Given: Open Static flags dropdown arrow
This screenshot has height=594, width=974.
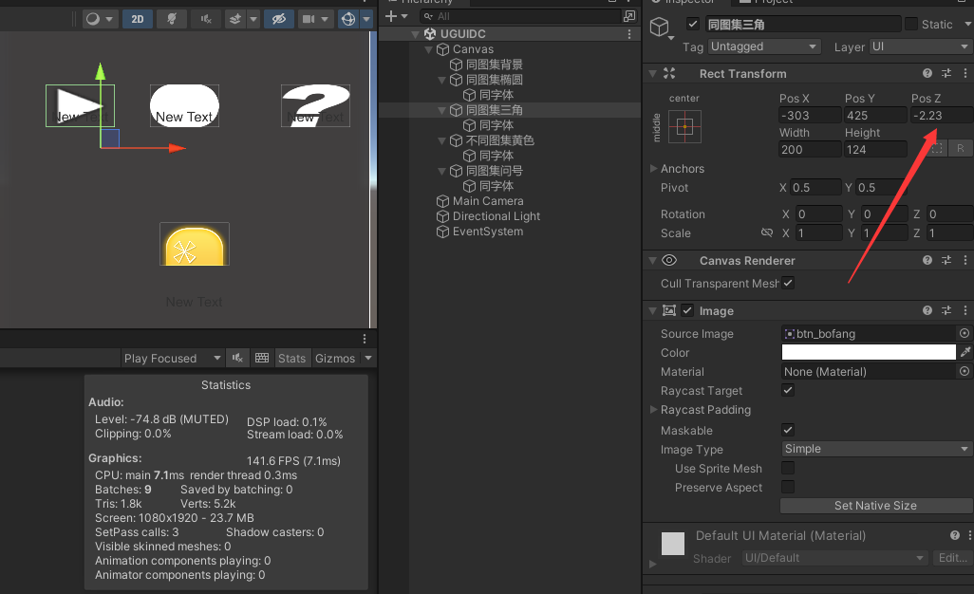Looking at the screenshot, I should click(x=967, y=25).
